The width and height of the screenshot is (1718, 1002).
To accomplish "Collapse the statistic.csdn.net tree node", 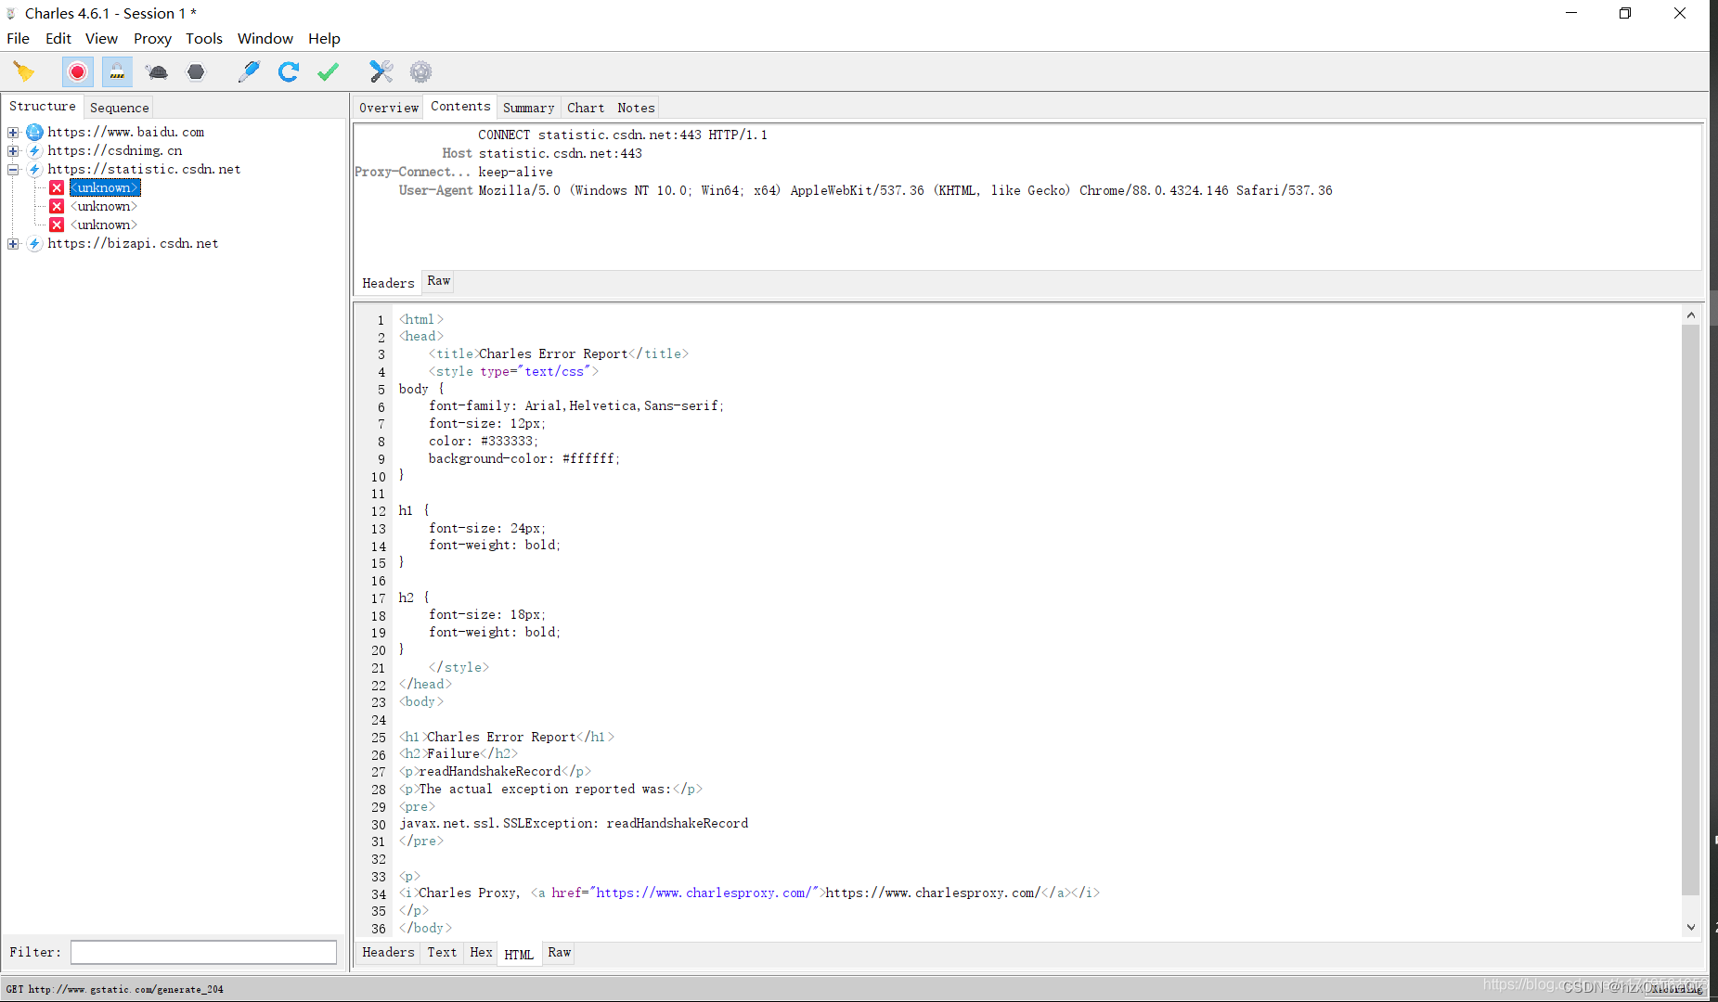I will [x=13, y=169].
